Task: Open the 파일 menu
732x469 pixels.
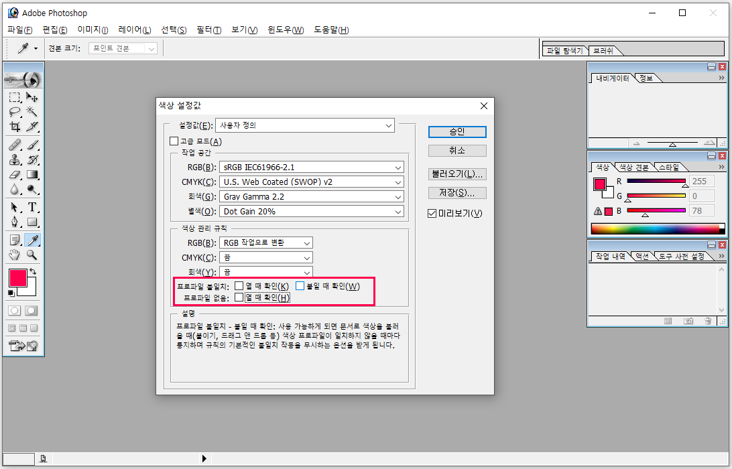Action: pyautogui.click(x=19, y=30)
